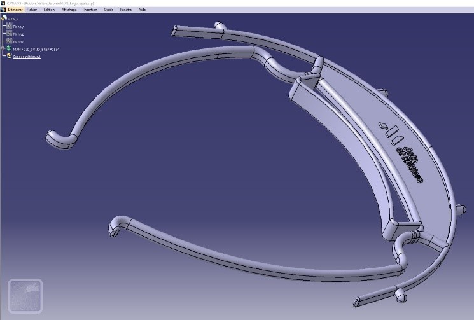Viewport: 474px width, 320px height.
Task: Expand the MANIFOLD_SOLID_BREP tree node
Action: (3, 49)
